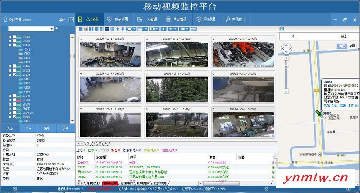Open the play button's dropdown arrow

(x=176, y=29)
